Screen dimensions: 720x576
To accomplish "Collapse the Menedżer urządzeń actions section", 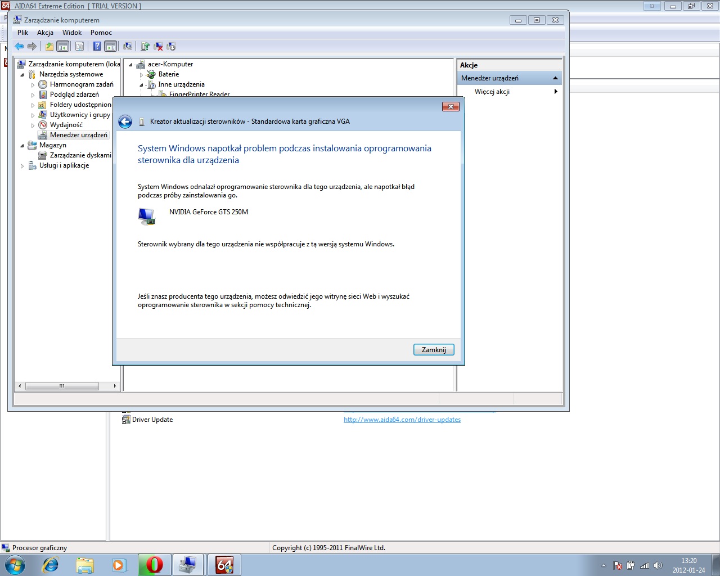I will pos(555,78).
